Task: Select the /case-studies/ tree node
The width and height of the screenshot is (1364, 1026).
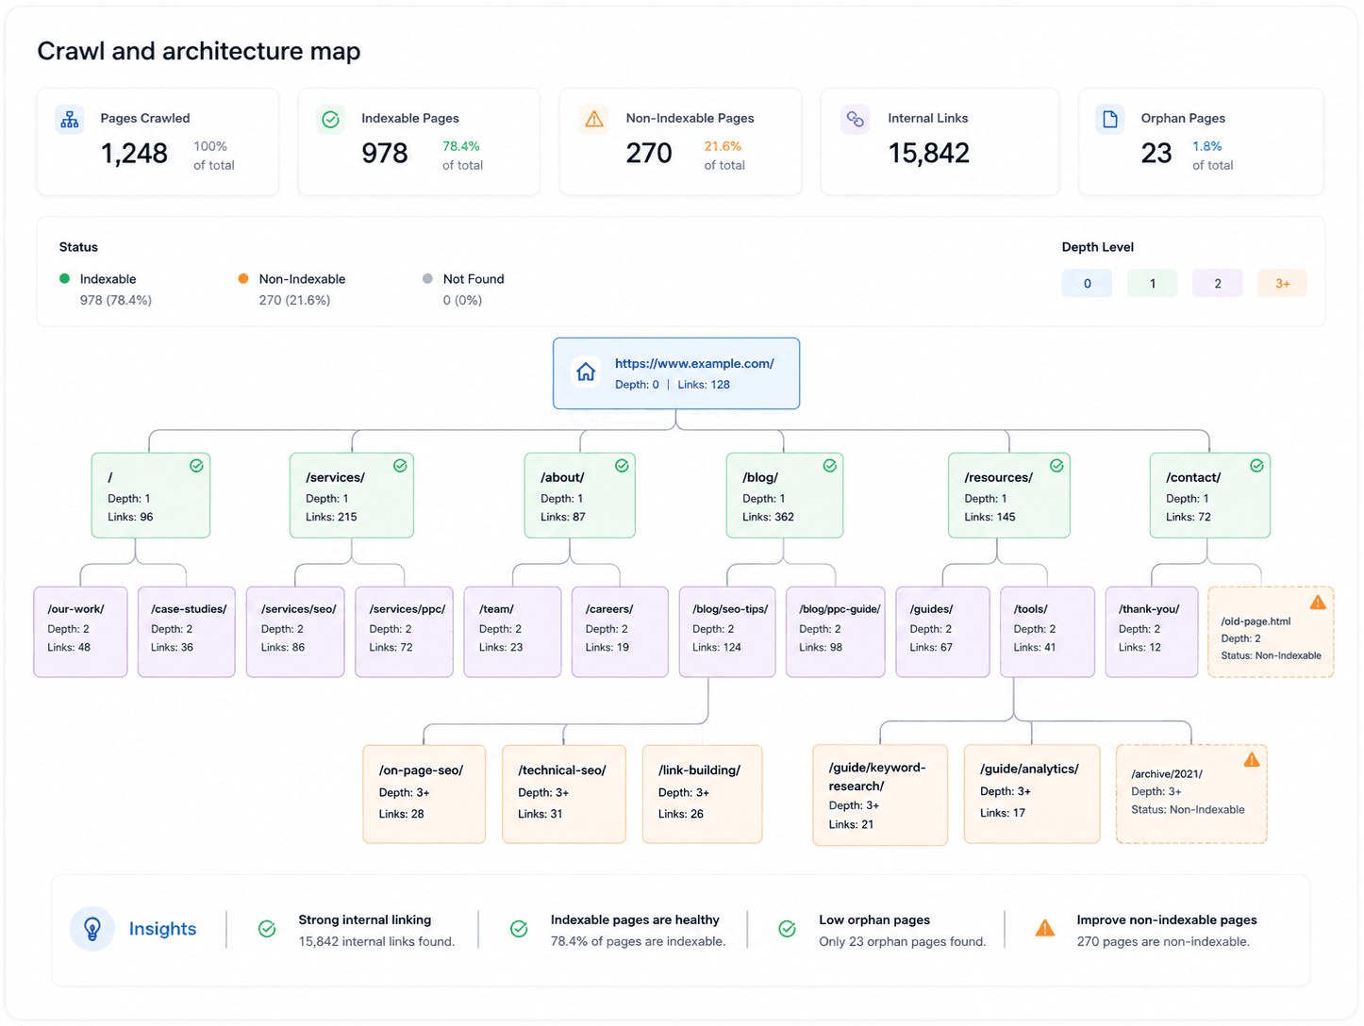Action: pyautogui.click(x=186, y=632)
